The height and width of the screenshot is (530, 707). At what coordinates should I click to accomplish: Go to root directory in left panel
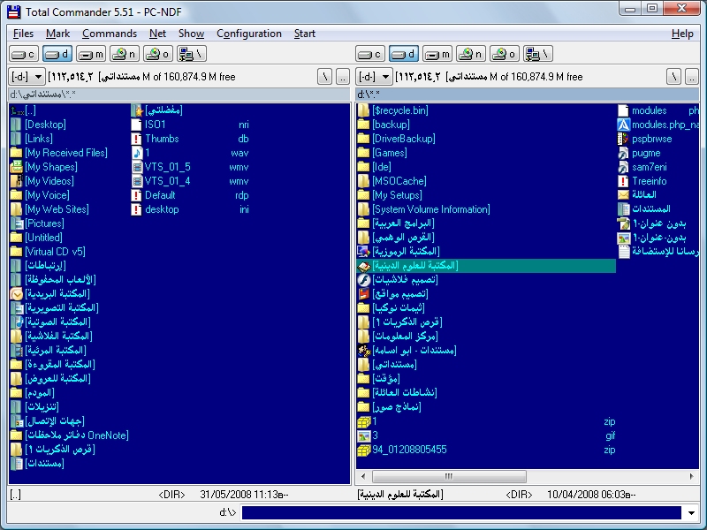(324, 77)
